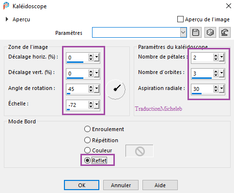
Task: Confirm the settings with OK
Action: click(x=81, y=185)
